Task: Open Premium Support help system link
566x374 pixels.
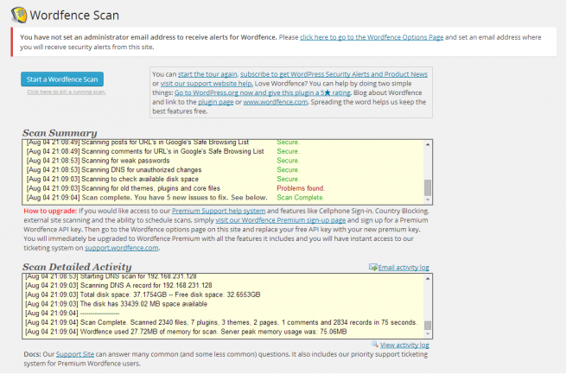Action: click(x=219, y=211)
